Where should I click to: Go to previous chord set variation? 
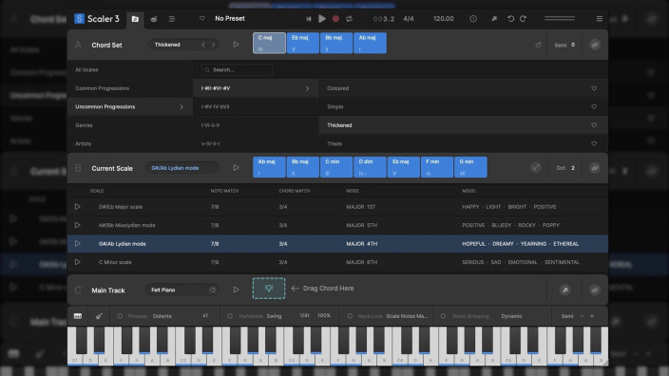click(x=203, y=45)
